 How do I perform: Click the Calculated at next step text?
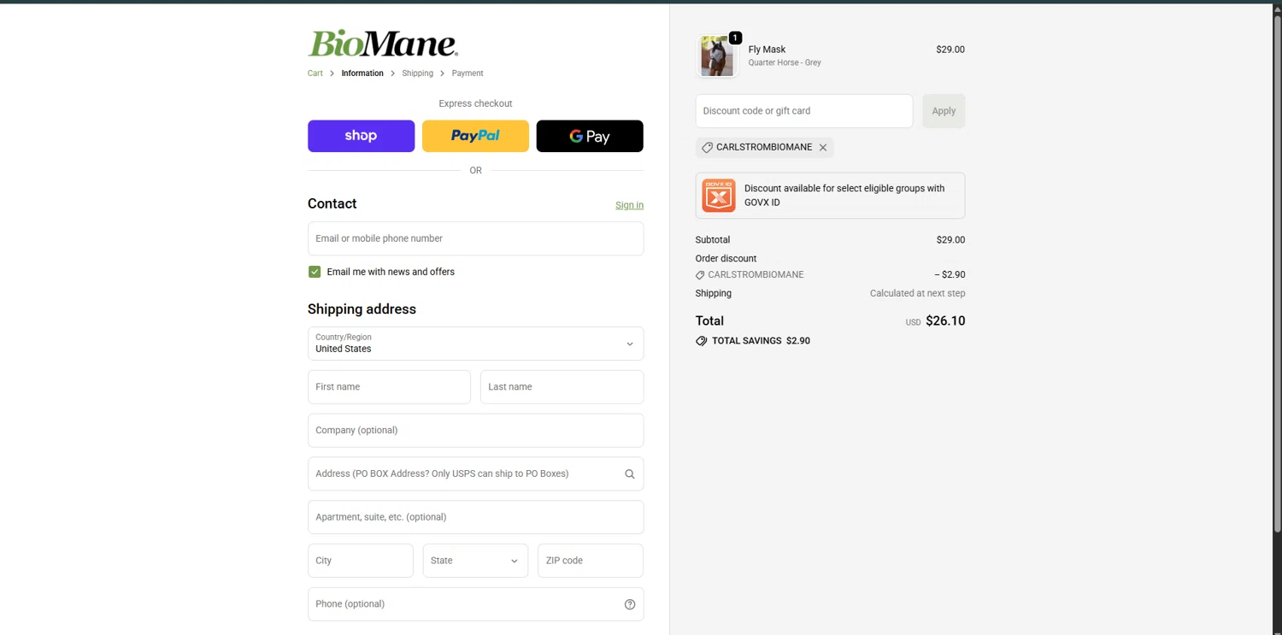pyautogui.click(x=917, y=293)
